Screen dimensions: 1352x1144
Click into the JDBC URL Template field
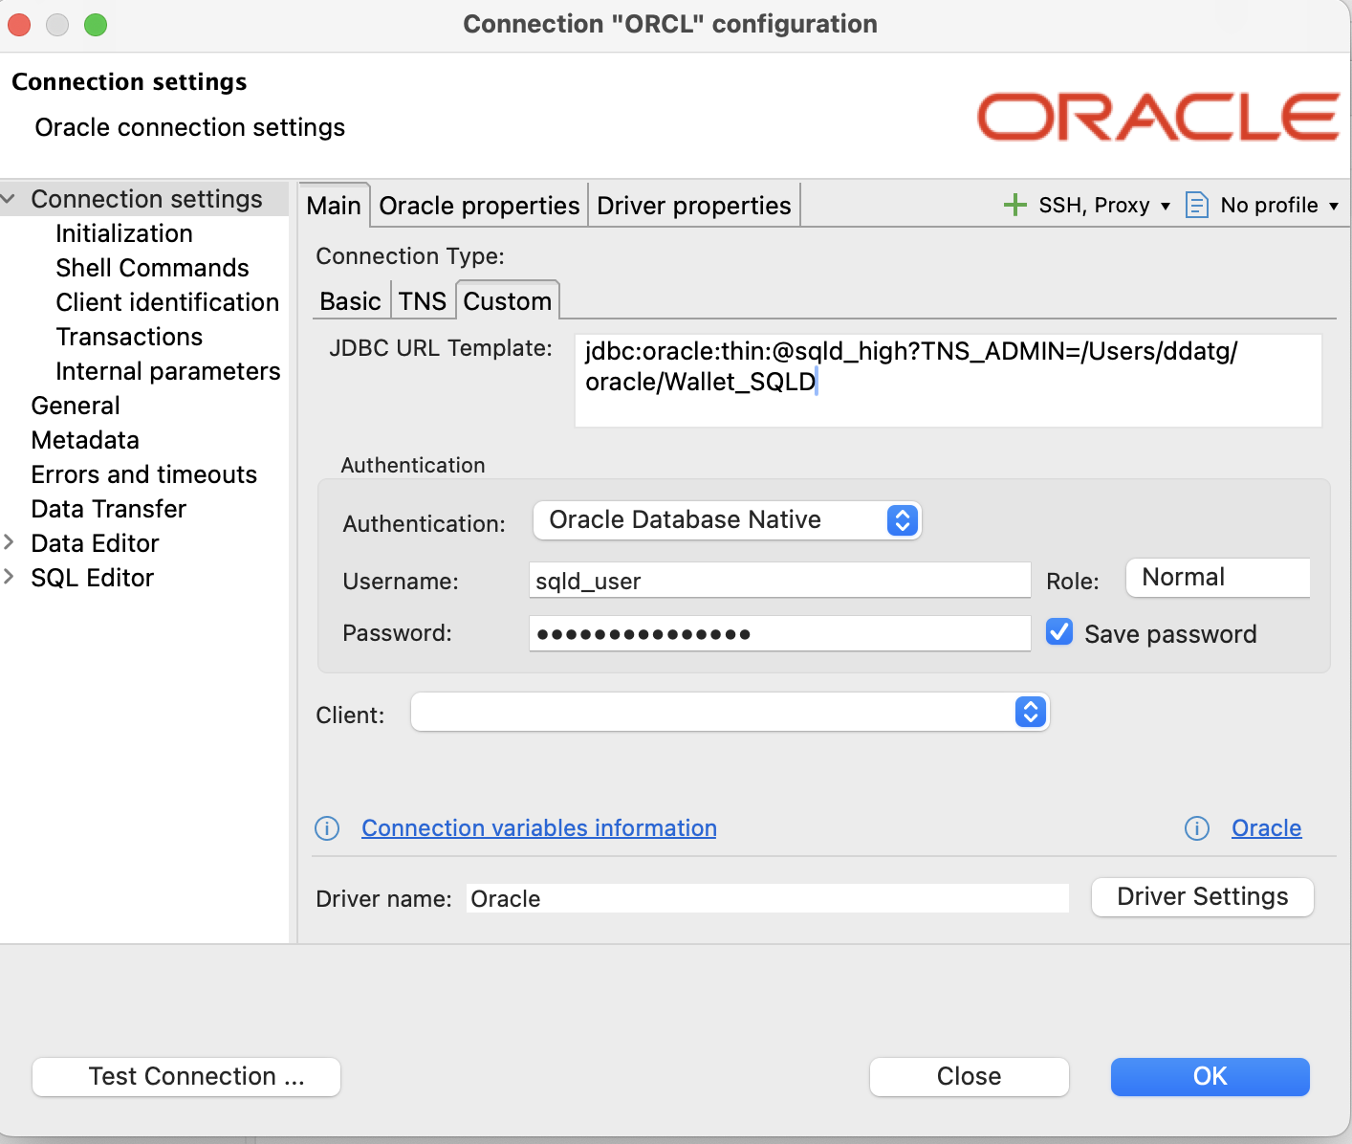coord(949,381)
